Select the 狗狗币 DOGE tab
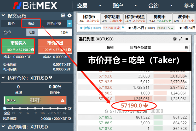196x131 pixels. pyautogui.click(x=159, y=18)
